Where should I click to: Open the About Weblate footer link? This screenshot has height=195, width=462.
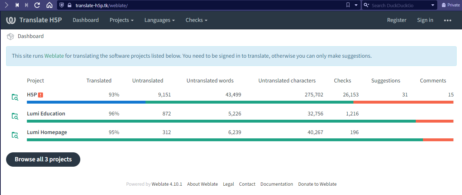coord(203,184)
